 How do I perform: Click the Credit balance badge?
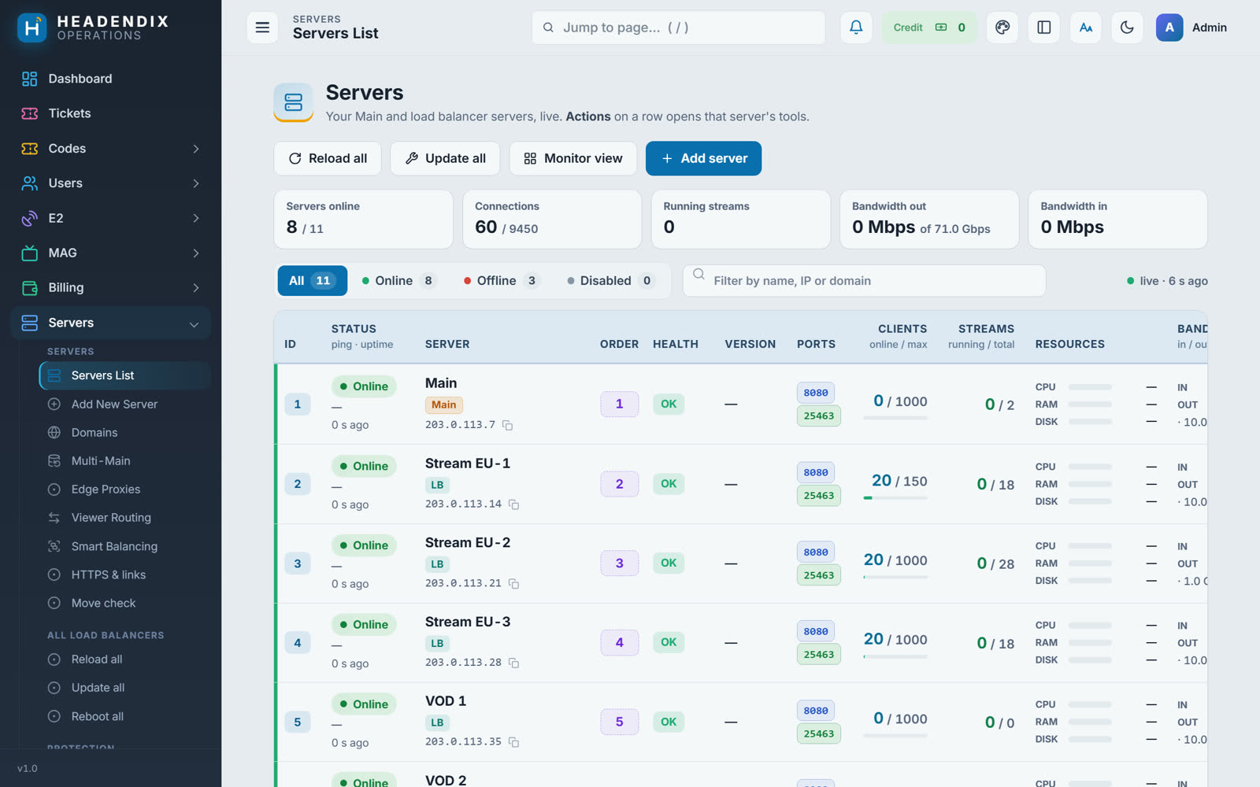point(929,28)
